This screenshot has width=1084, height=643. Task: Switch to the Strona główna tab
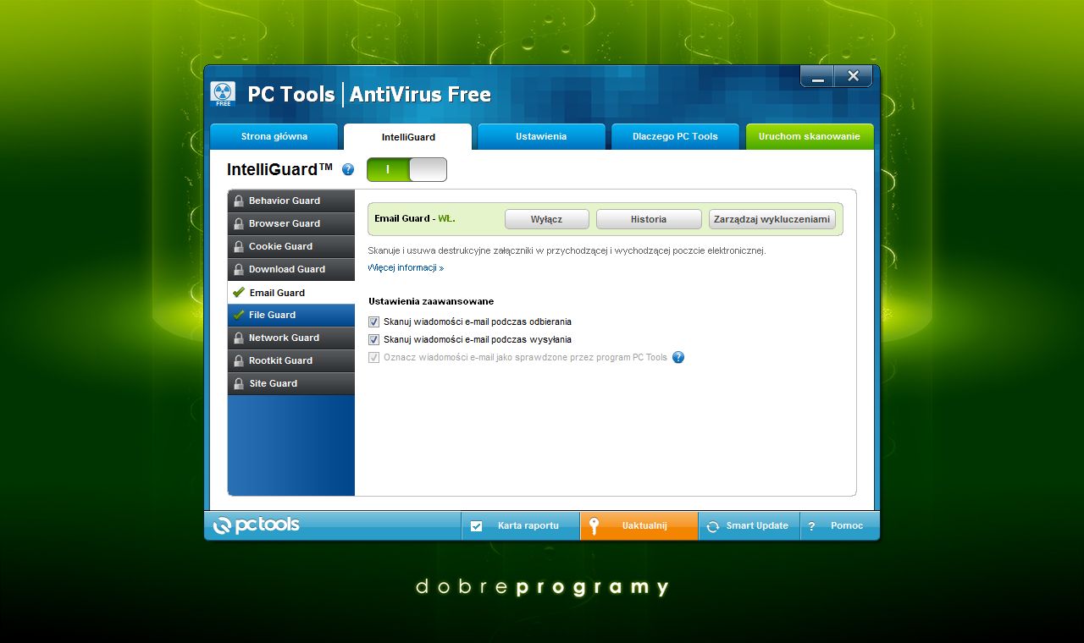pyautogui.click(x=274, y=136)
